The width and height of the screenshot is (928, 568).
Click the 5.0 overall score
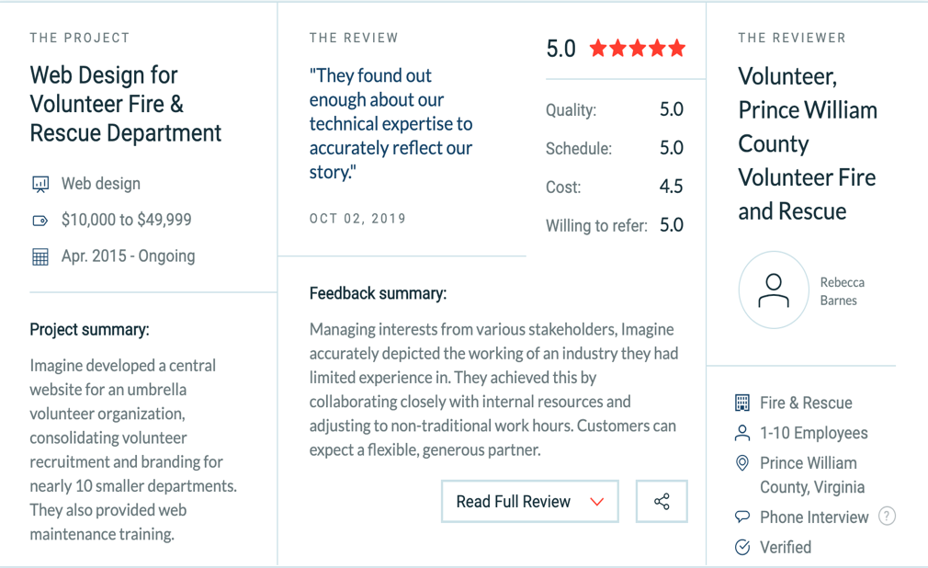(x=560, y=49)
